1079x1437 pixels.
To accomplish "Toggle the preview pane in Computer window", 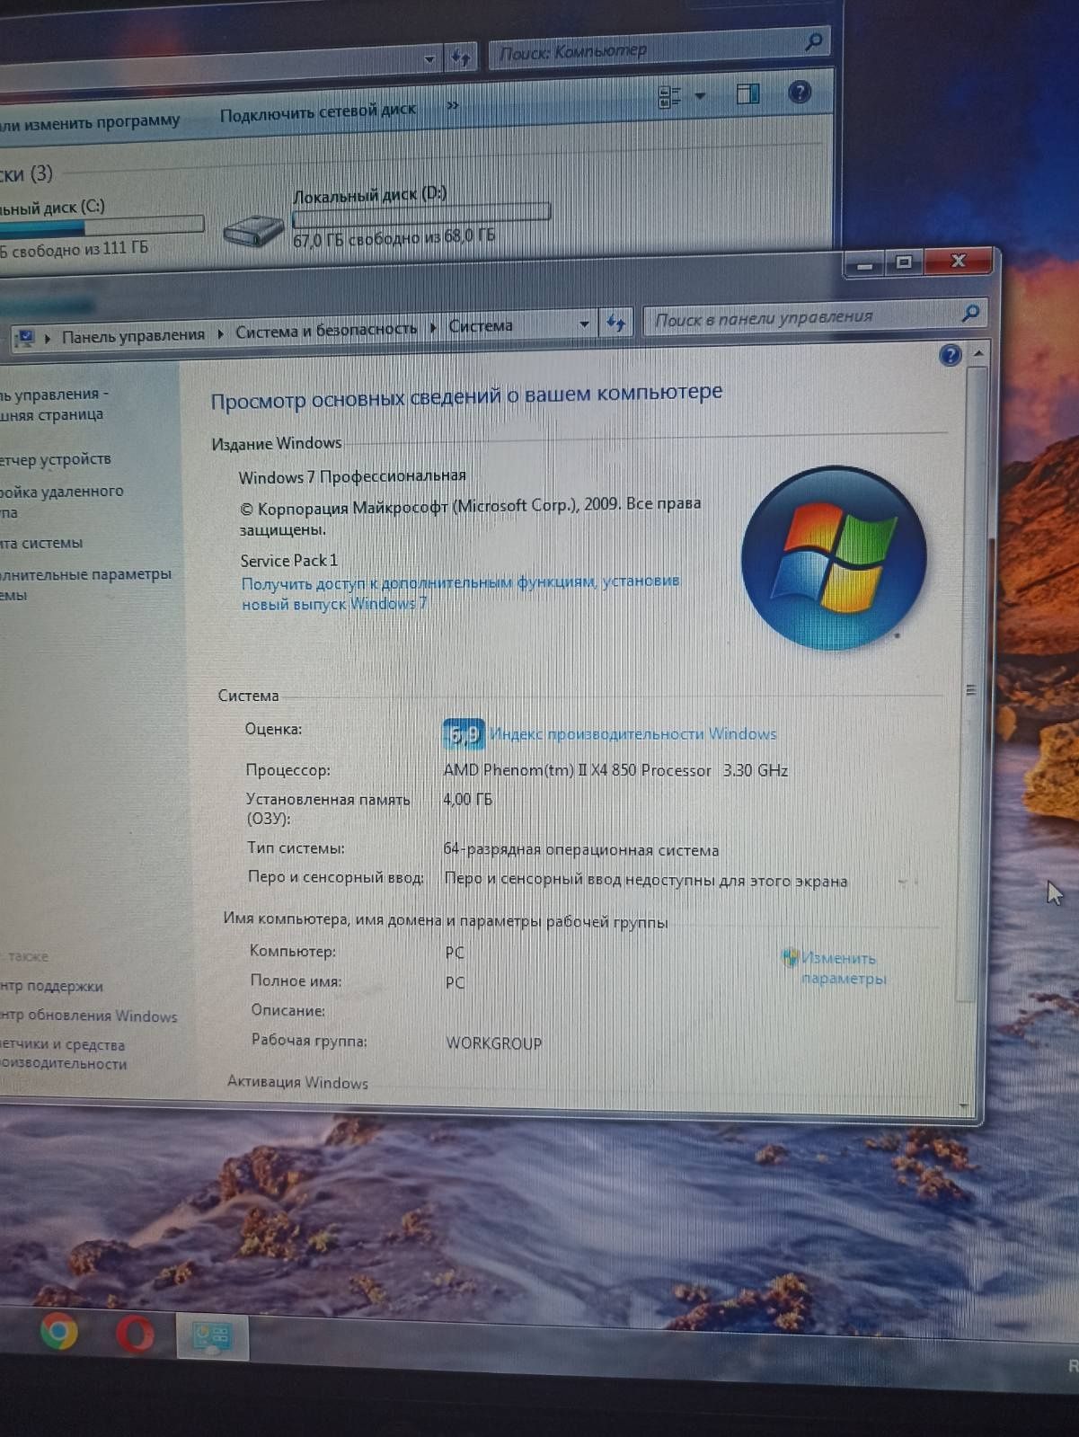I will click(747, 93).
